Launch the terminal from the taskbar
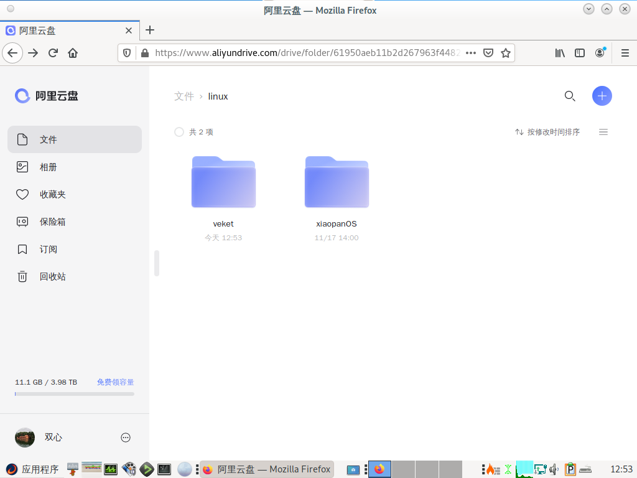 [164, 469]
